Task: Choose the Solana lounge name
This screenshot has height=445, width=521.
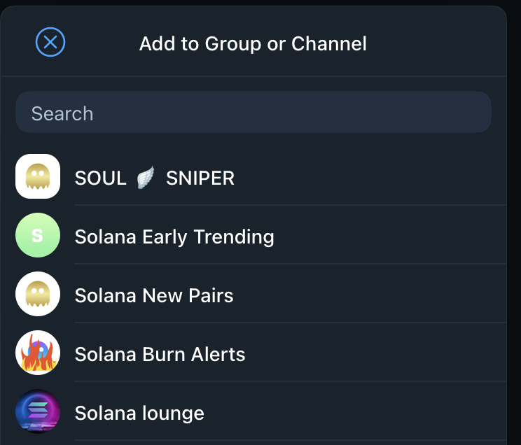Action: (x=139, y=413)
